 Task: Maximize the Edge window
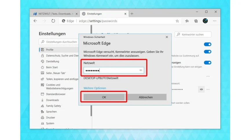tap(206, 12)
